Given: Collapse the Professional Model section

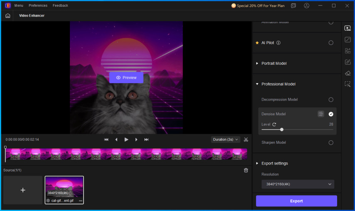Looking at the screenshot, I should click(257, 84).
